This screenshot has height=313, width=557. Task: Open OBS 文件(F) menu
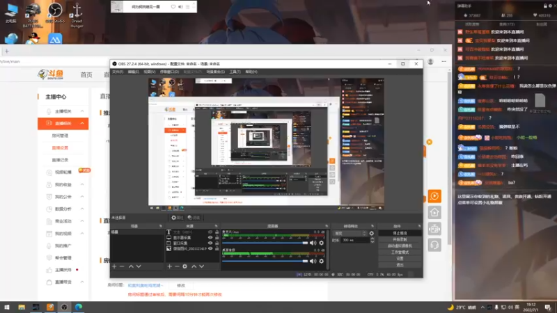coord(118,72)
